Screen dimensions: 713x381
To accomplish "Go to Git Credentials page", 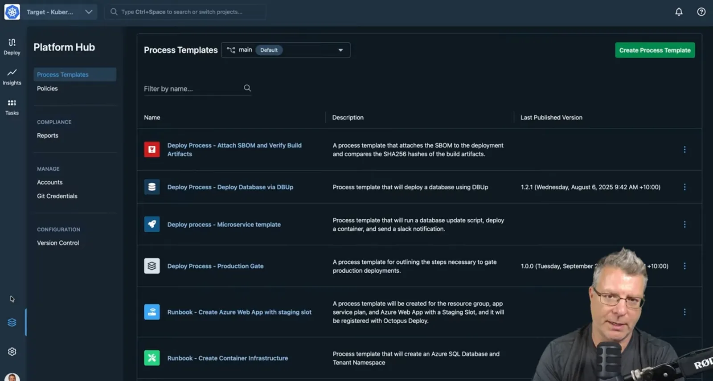I will [57, 196].
